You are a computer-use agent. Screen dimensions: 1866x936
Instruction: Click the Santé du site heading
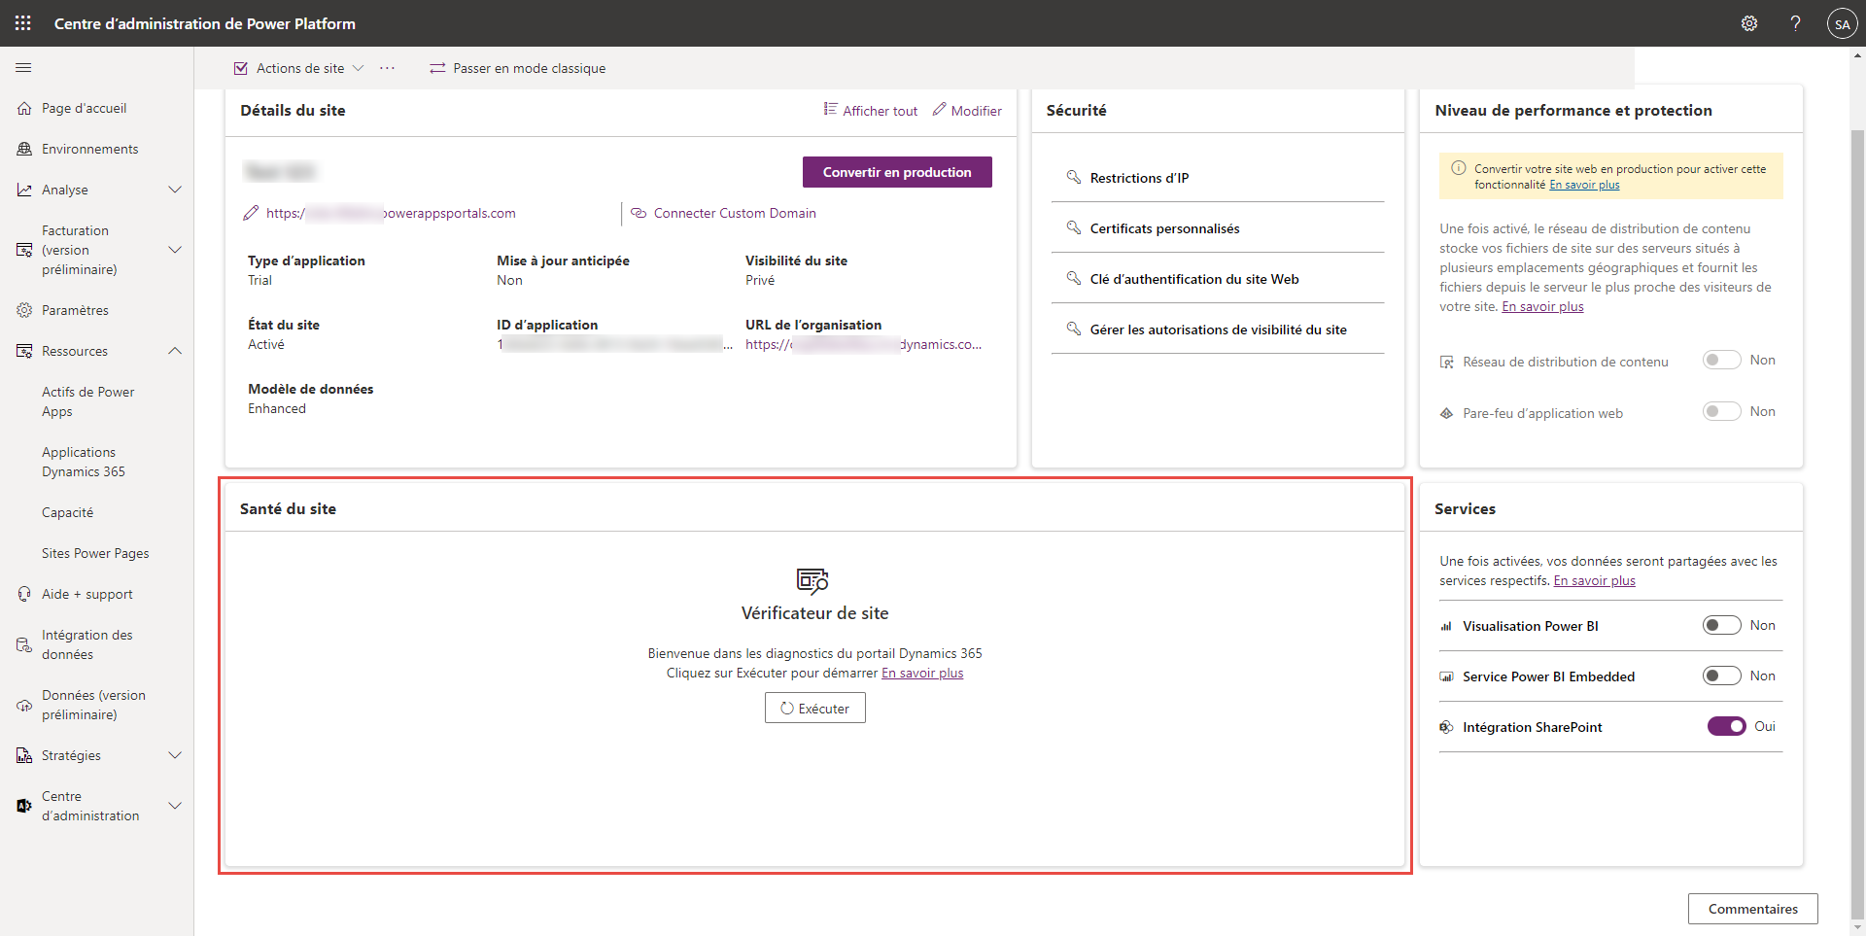(288, 509)
